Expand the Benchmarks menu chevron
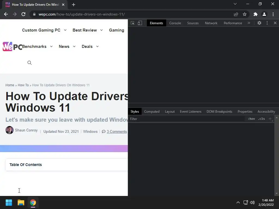279x209 pixels. (51, 46)
